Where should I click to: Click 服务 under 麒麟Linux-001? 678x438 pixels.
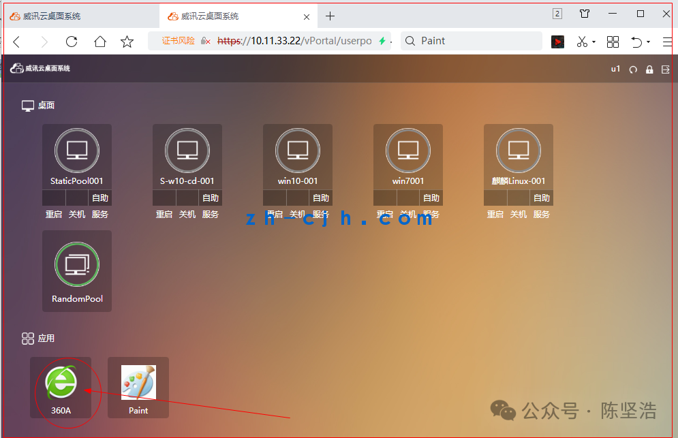[x=541, y=215]
